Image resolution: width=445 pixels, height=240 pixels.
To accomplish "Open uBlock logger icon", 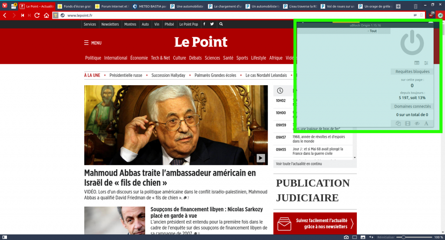I will (x=417, y=63).
